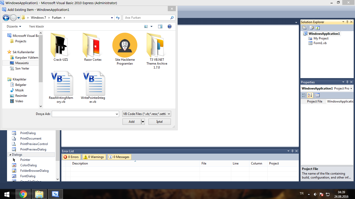Change the file view layout icon
Screen dimensions: 355x199
click(x=146, y=26)
